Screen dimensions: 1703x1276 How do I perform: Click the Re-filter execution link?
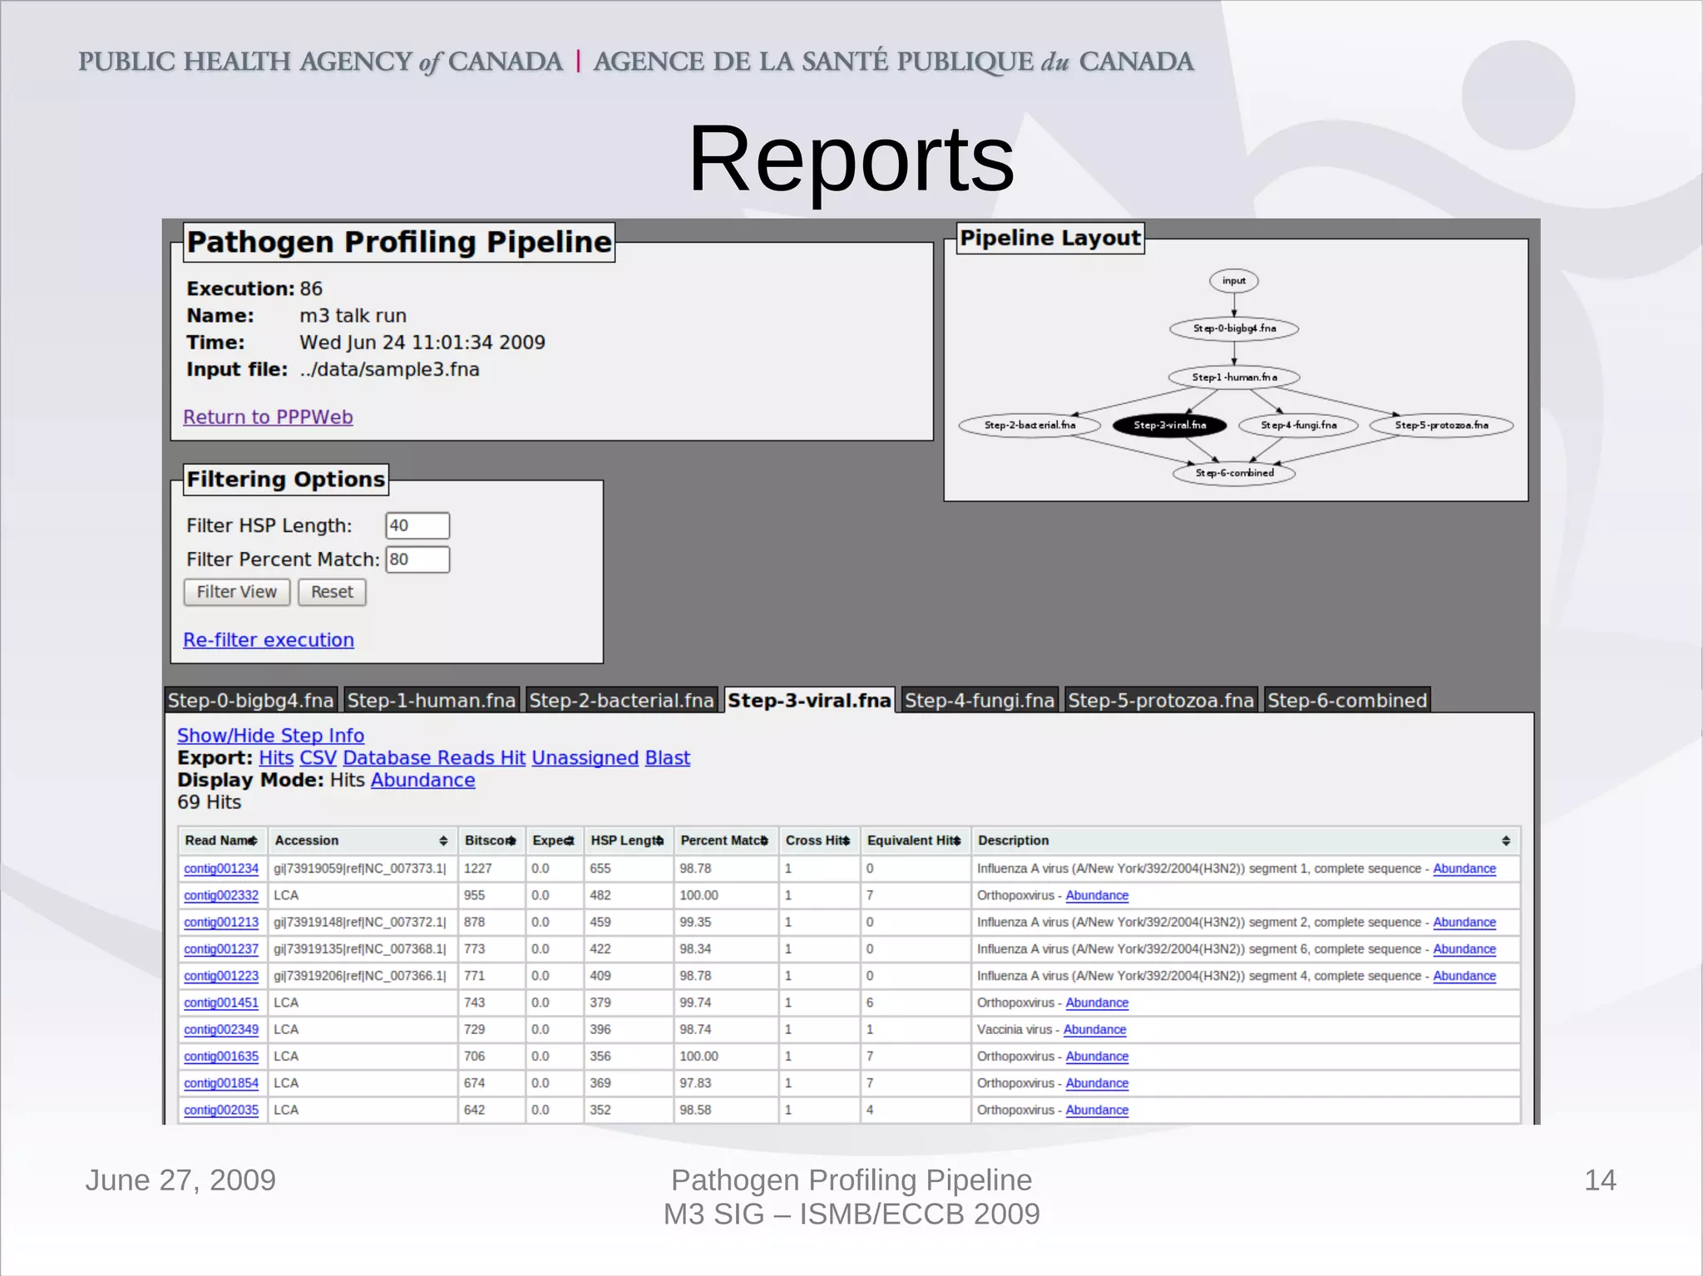point(269,640)
